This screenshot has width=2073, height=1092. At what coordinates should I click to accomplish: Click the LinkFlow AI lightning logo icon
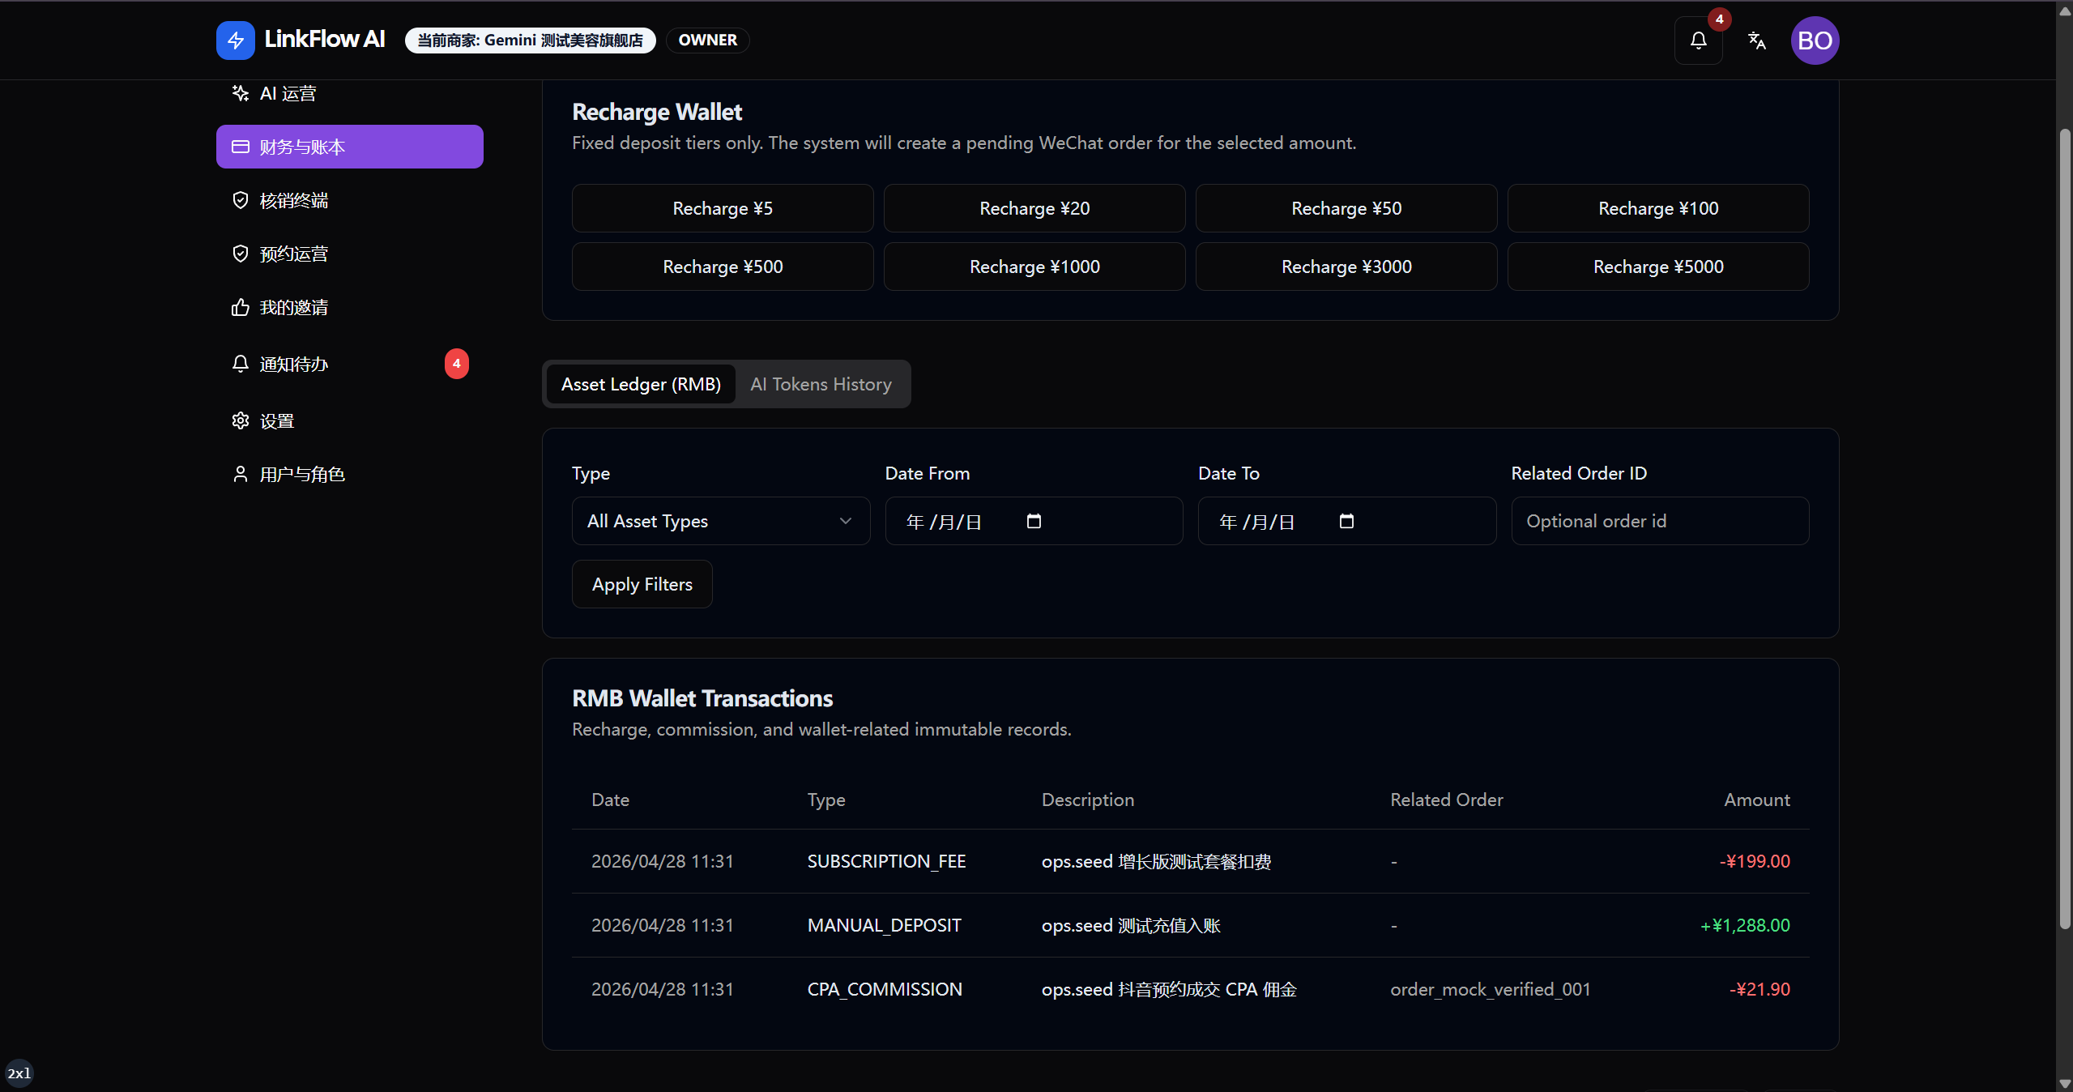[x=236, y=41]
